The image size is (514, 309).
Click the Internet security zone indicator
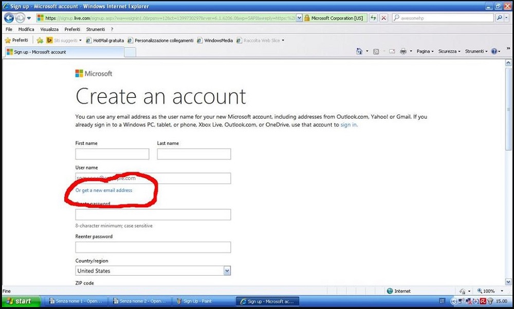coord(399,291)
